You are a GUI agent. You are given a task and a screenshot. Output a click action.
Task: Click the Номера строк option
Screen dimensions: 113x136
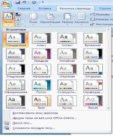101,19
